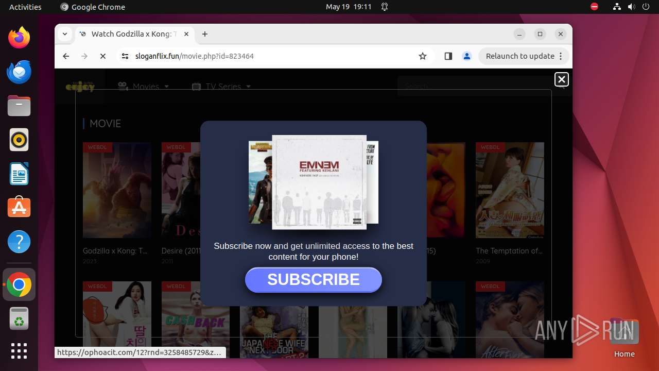Click the enjoy site logo

click(80, 87)
